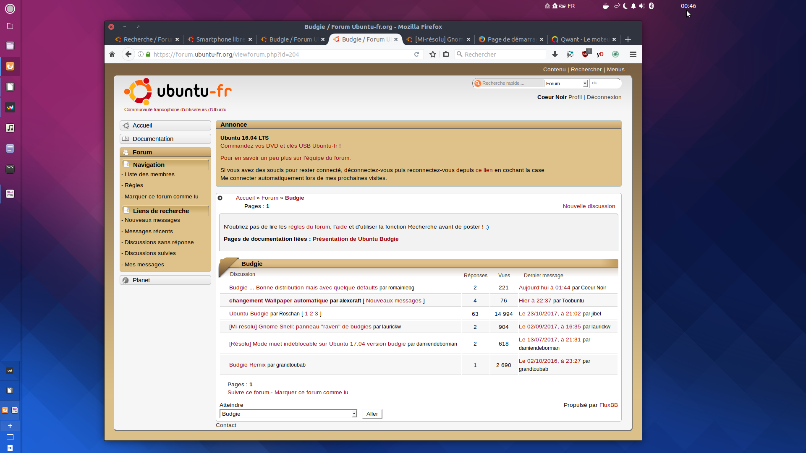Click the Aller button

372,414
